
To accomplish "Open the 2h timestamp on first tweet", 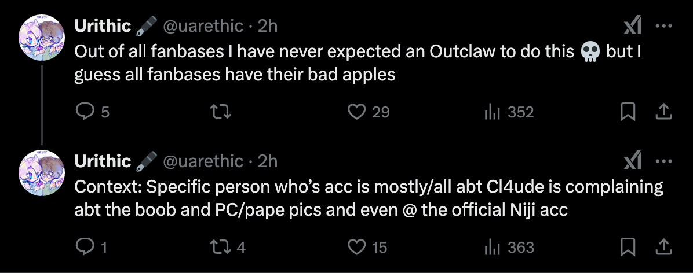I will 268,26.
